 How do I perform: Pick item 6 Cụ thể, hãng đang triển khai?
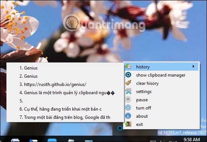tap(65, 109)
